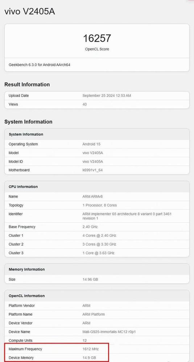This screenshot has width=194, height=362.
Task: Click the Geekbench 6.3.0 for Android AArch64 text
Action: [39, 65]
